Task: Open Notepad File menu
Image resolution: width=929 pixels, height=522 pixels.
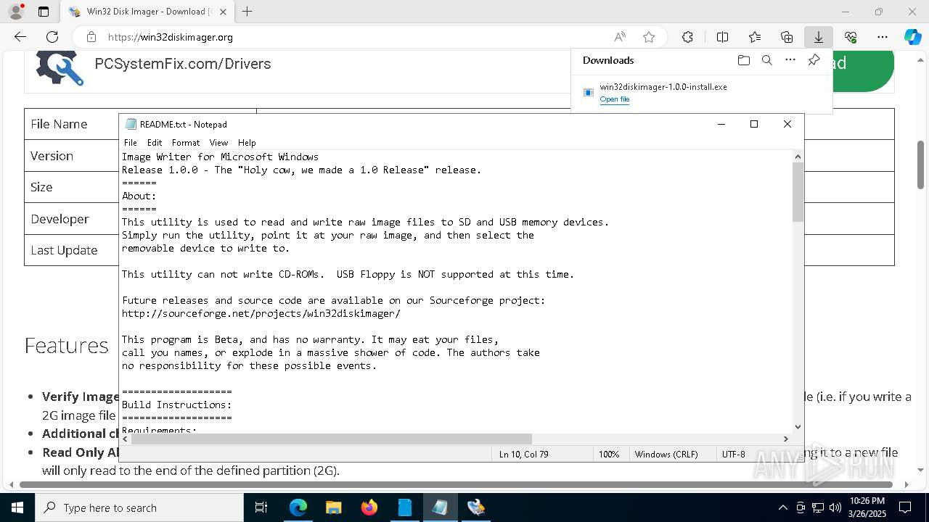Action: (131, 143)
